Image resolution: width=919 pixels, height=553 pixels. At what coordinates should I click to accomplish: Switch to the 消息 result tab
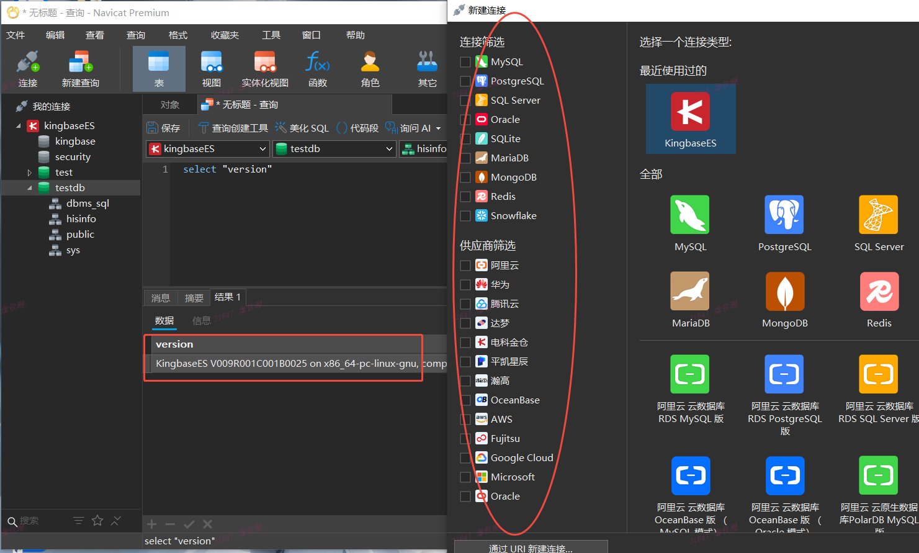pos(161,298)
